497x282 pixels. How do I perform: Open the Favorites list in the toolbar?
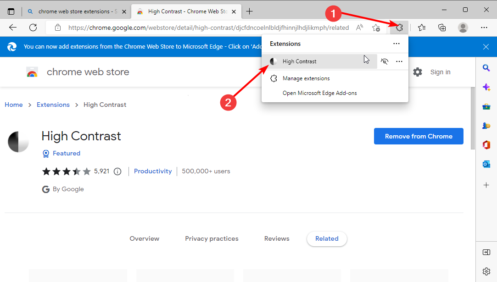tap(422, 28)
